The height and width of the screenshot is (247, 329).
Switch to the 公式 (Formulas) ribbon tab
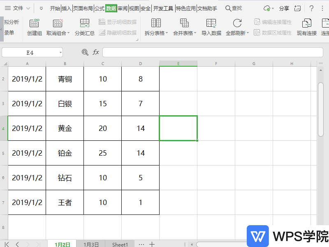pos(100,7)
